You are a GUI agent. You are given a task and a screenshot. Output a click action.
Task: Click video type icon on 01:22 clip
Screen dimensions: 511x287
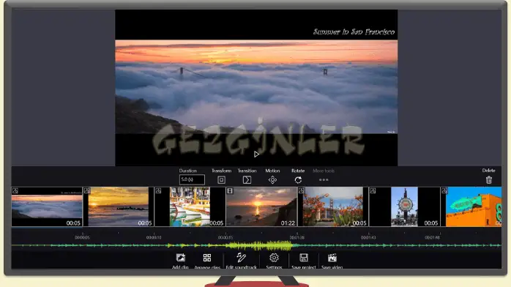230,190
